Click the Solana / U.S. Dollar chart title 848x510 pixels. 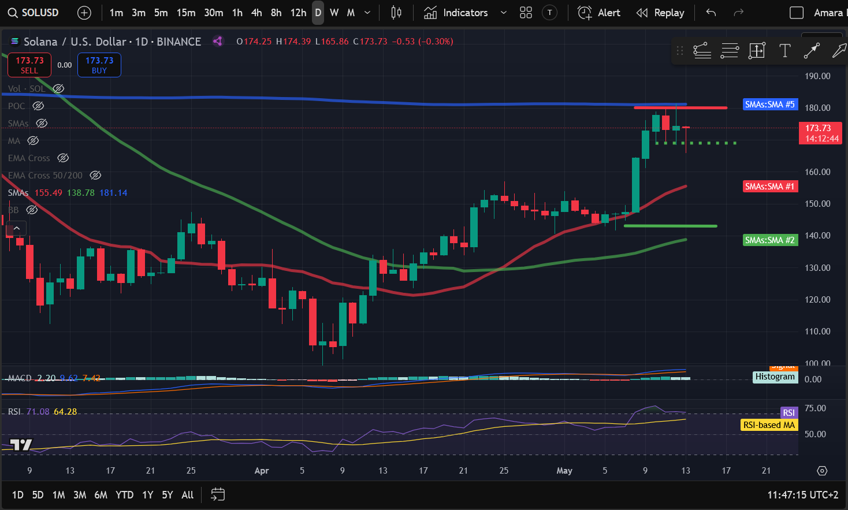112,42
